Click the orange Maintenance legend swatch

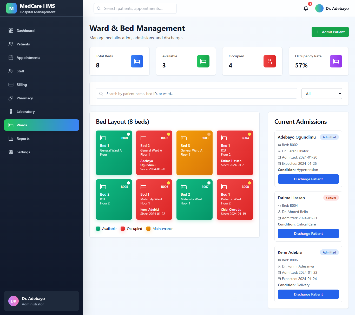click(x=148, y=229)
